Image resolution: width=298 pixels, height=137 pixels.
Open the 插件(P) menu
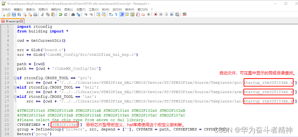[130, 10]
